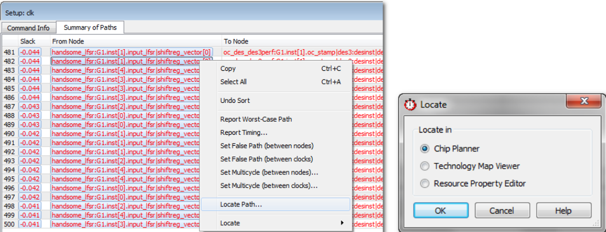Close the Locate dialog with the X button
Image resolution: width=606 pixels, height=232 pixels.
pos(584,102)
